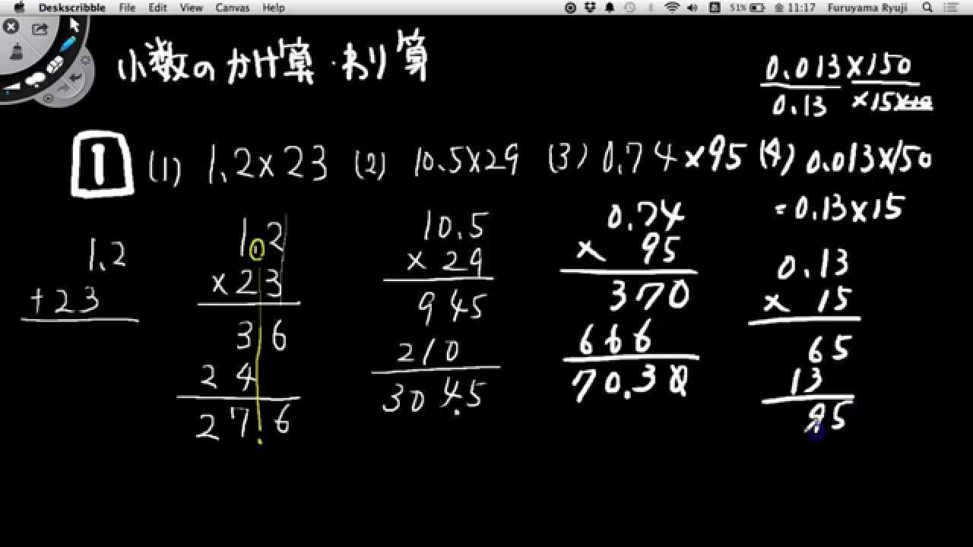Click the input source menu bar icon
Viewport: 973px width, 547px height.
[x=714, y=8]
